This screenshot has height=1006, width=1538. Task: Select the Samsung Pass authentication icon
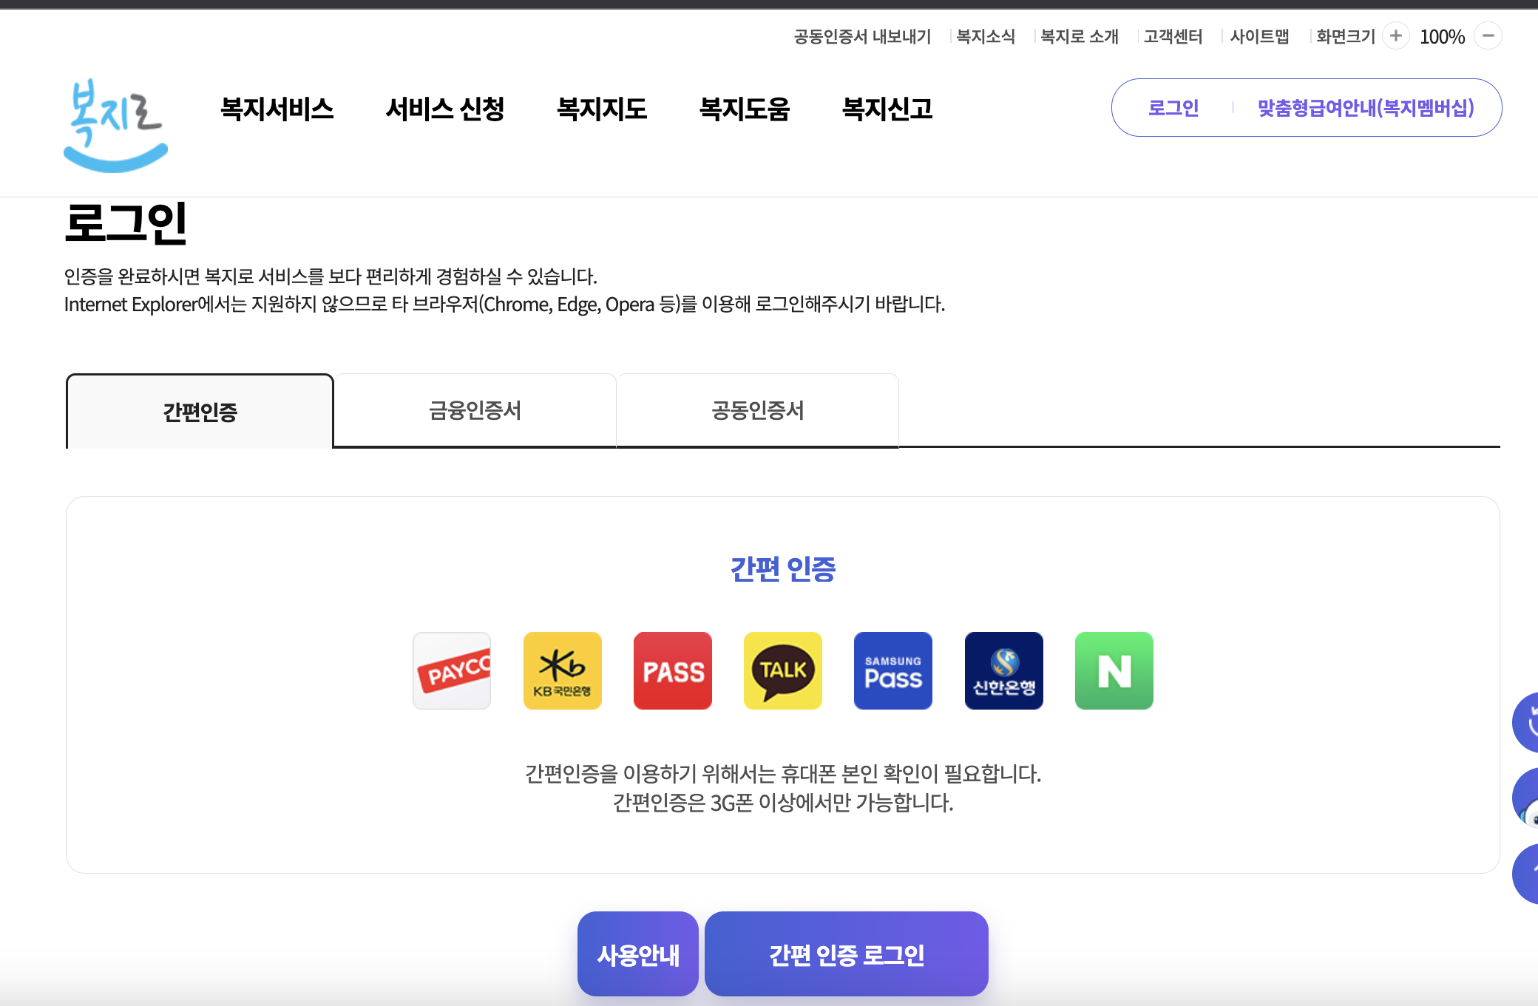pos(893,670)
